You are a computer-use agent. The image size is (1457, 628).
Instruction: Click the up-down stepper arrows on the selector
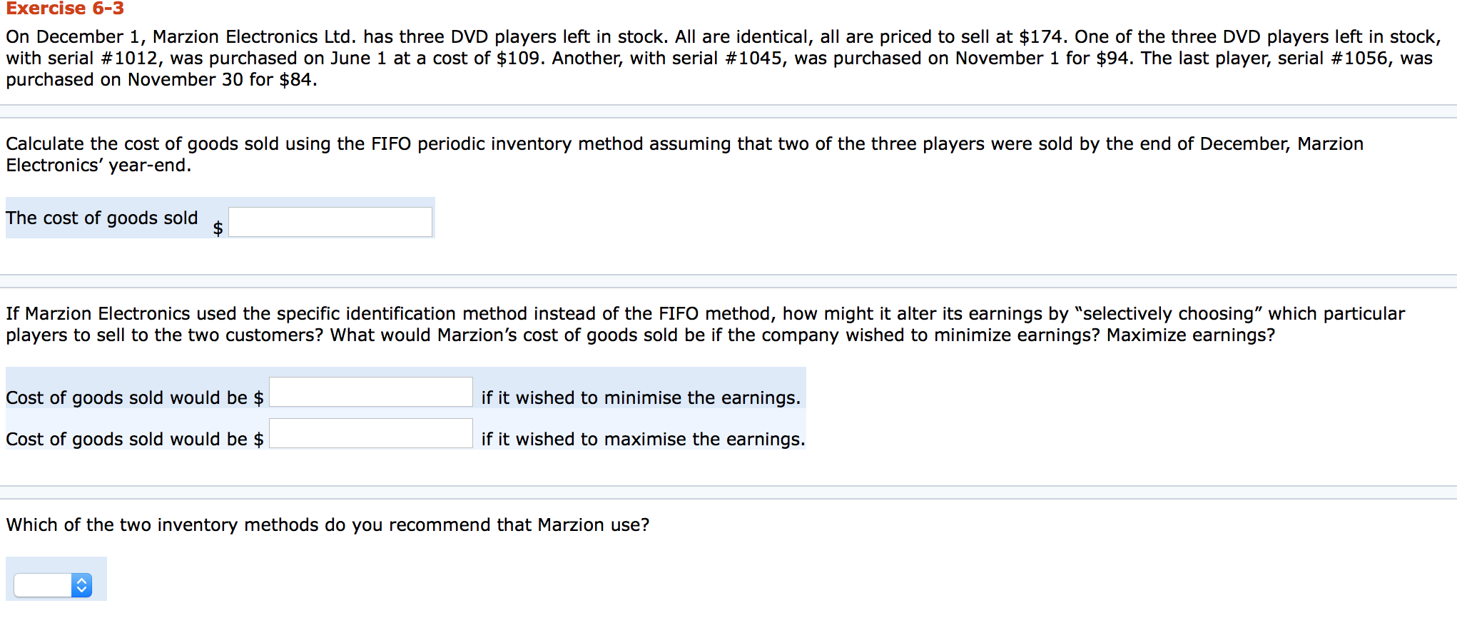pos(83,585)
